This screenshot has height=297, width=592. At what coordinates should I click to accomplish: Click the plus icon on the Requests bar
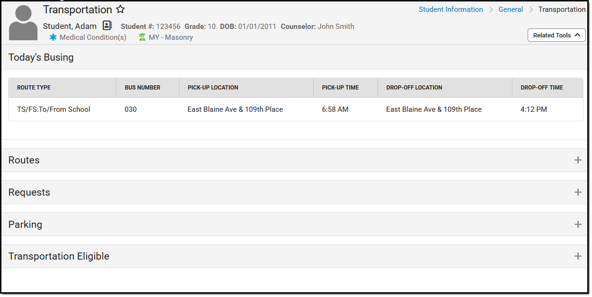[x=578, y=192]
